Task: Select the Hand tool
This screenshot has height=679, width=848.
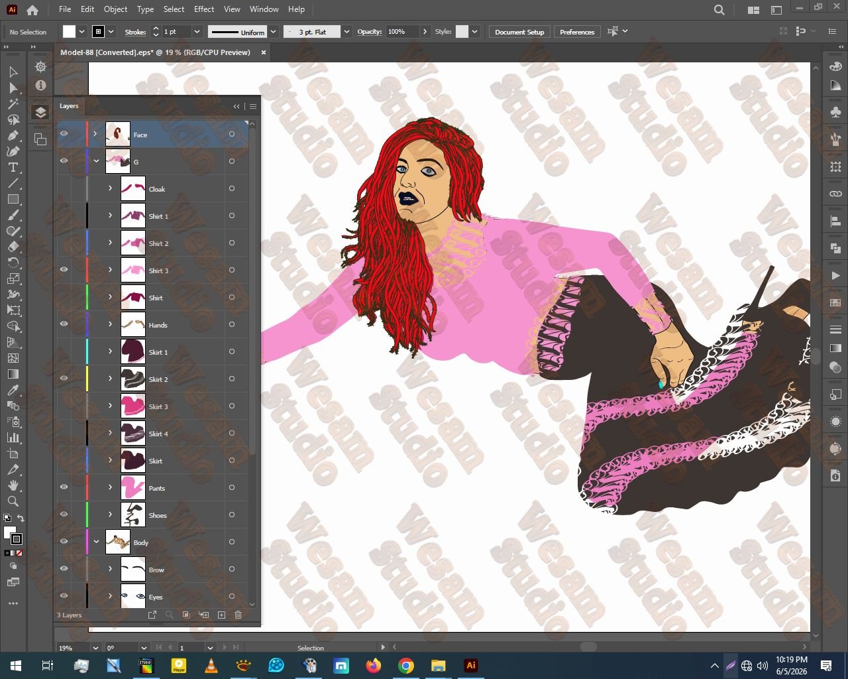Action: click(x=13, y=485)
